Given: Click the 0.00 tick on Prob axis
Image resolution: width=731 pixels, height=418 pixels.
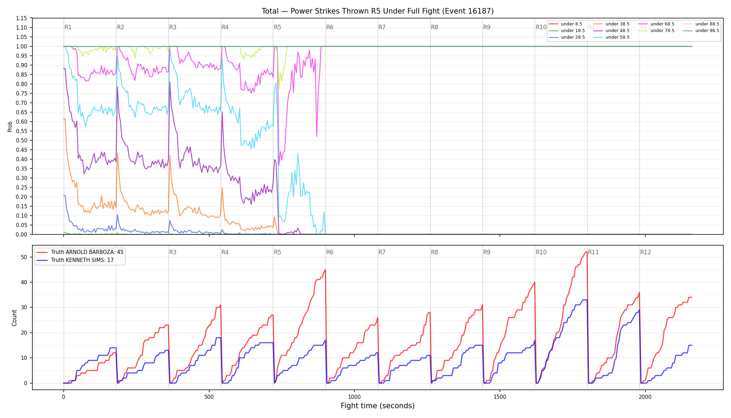Looking at the screenshot, I should coord(22,234).
